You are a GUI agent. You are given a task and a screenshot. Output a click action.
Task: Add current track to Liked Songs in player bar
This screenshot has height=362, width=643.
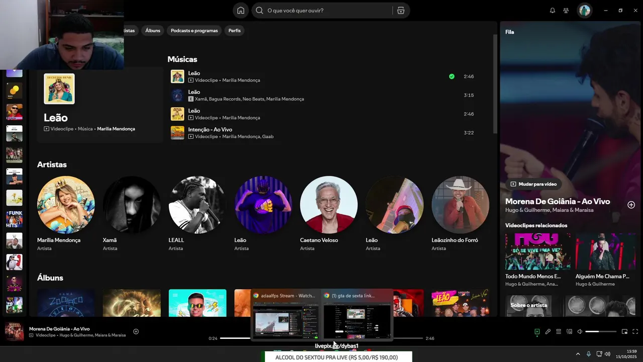[136, 331]
